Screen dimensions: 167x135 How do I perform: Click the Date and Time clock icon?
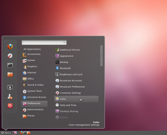57,105
